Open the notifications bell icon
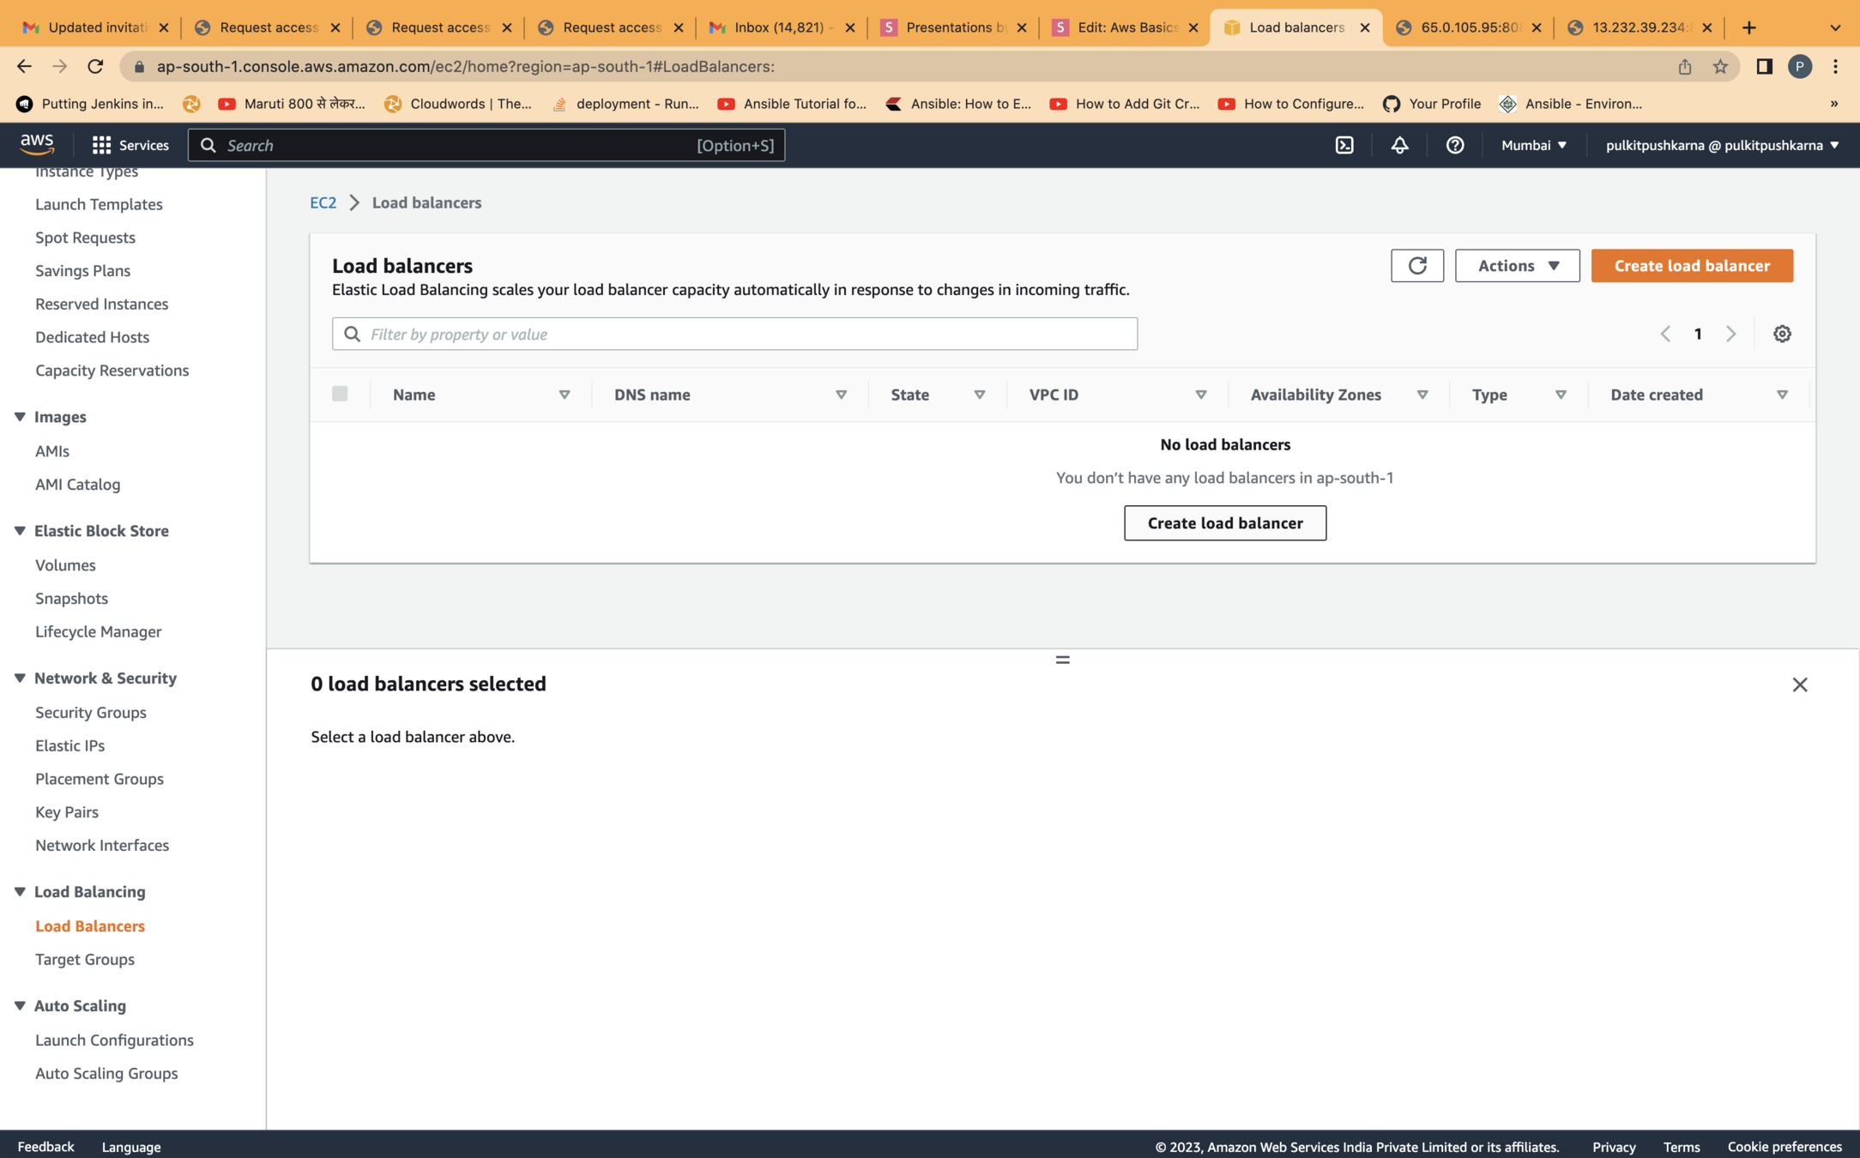Viewport: 1860px width, 1158px height. pyautogui.click(x=1399, y=145)
